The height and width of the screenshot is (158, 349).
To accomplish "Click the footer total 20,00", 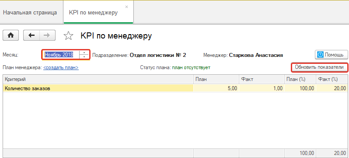I will (x=332, y=153).
